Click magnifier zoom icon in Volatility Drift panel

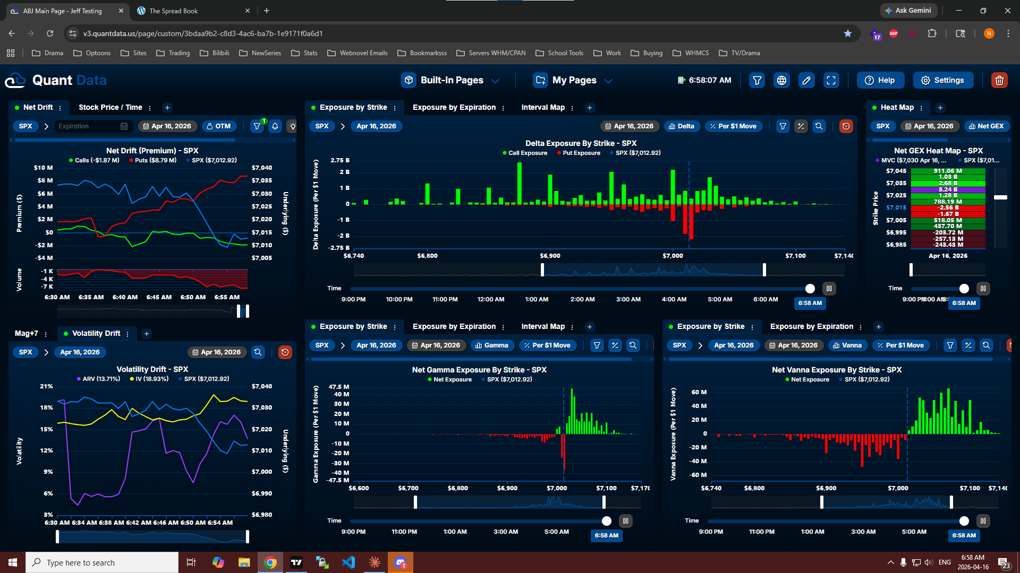coord(258,352)
